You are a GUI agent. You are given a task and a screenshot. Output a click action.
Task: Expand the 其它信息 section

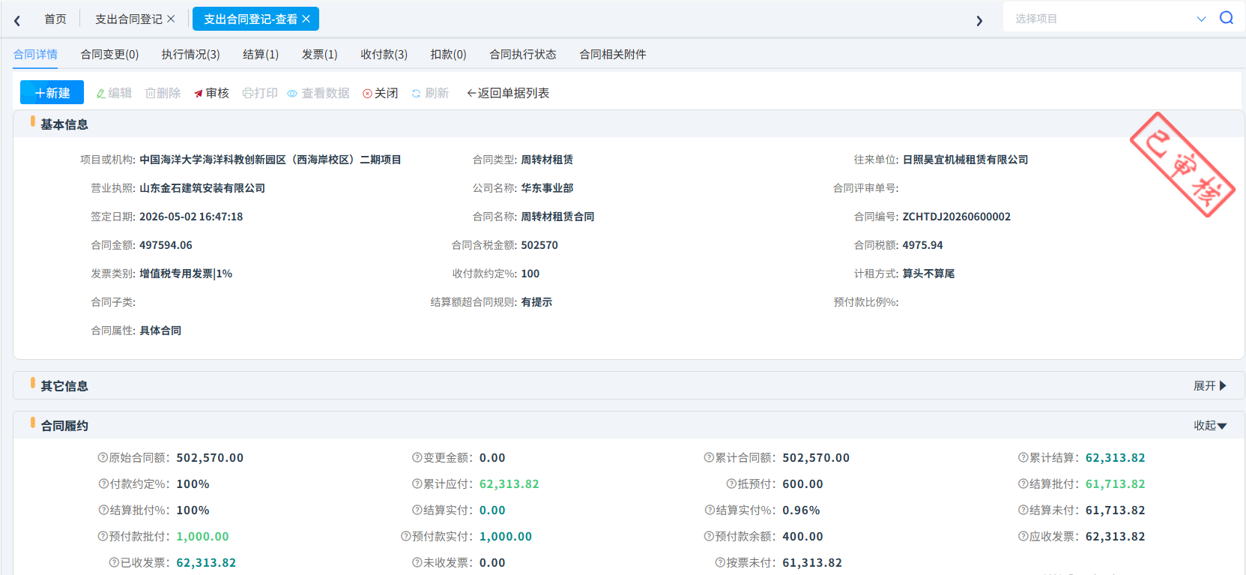click(x=1210, y=385)
